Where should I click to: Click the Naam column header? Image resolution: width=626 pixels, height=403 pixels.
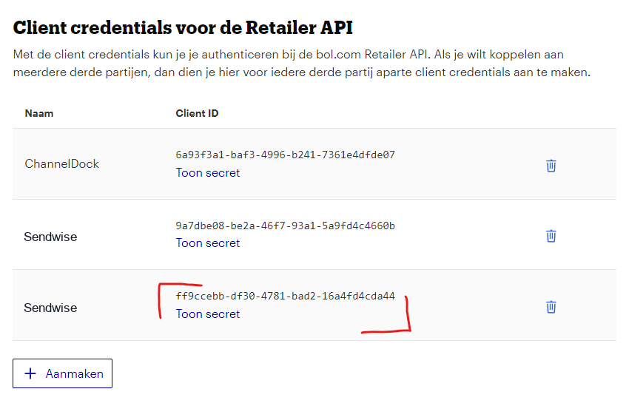click(x=39, y=113)
